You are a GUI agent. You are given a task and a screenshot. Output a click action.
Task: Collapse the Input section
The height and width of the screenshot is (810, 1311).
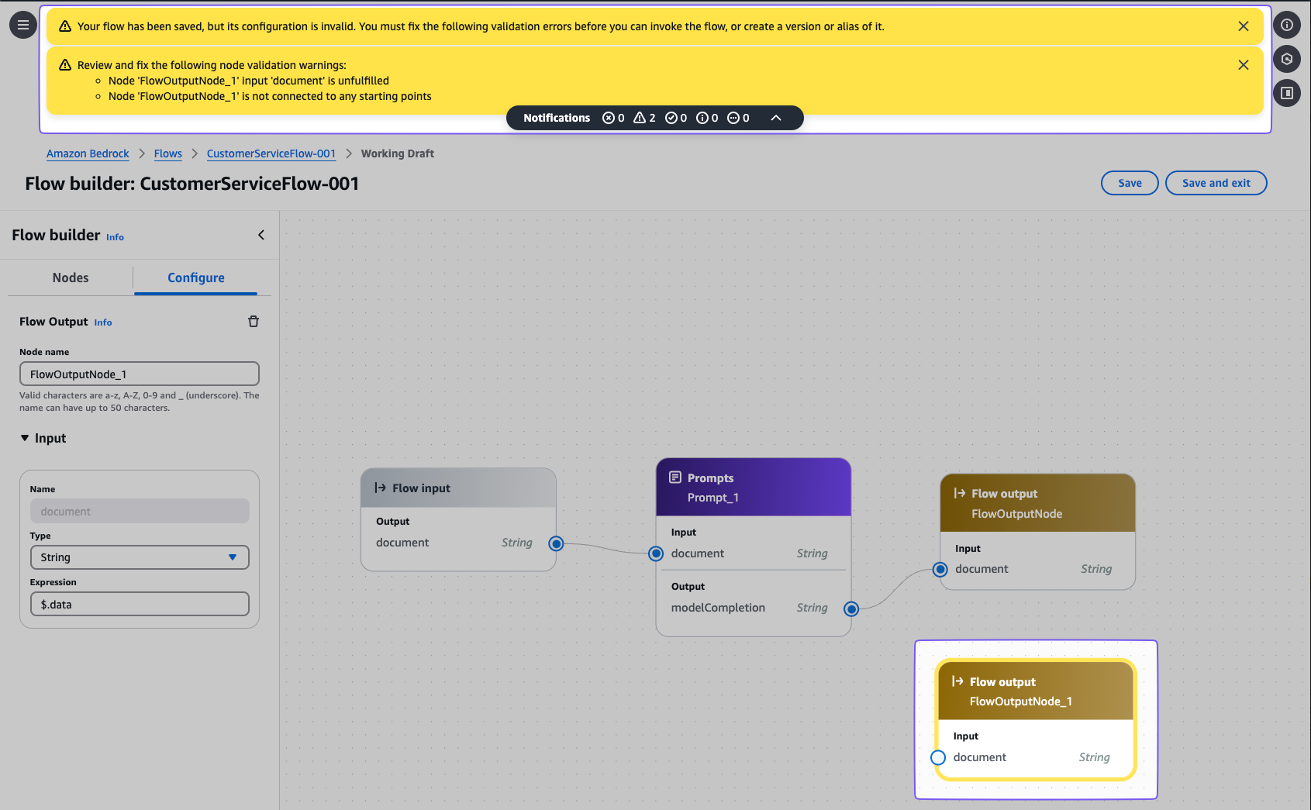[x=43, y=438]
